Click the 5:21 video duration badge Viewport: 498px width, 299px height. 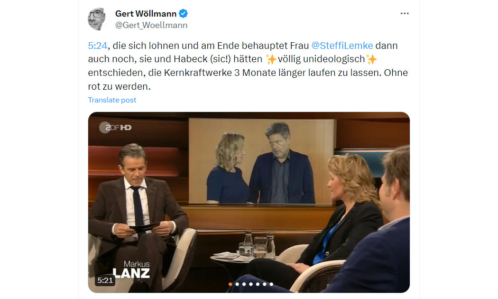point(105,280)
